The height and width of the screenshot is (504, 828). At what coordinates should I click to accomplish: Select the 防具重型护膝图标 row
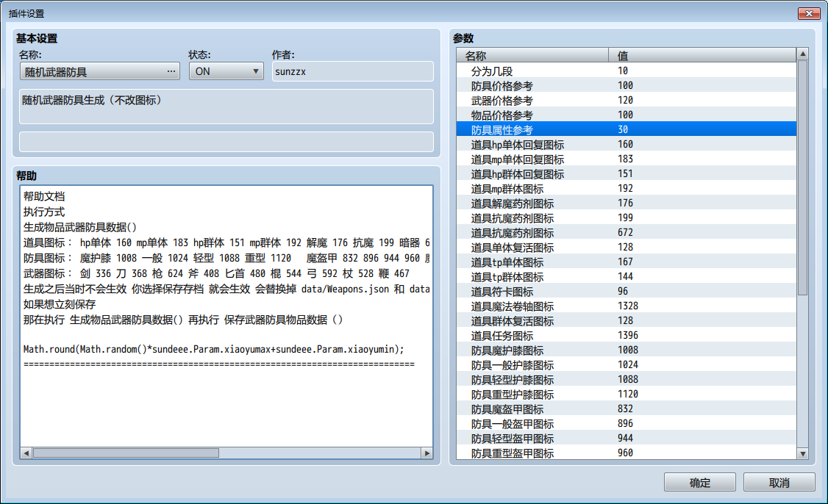coord(627,395)
